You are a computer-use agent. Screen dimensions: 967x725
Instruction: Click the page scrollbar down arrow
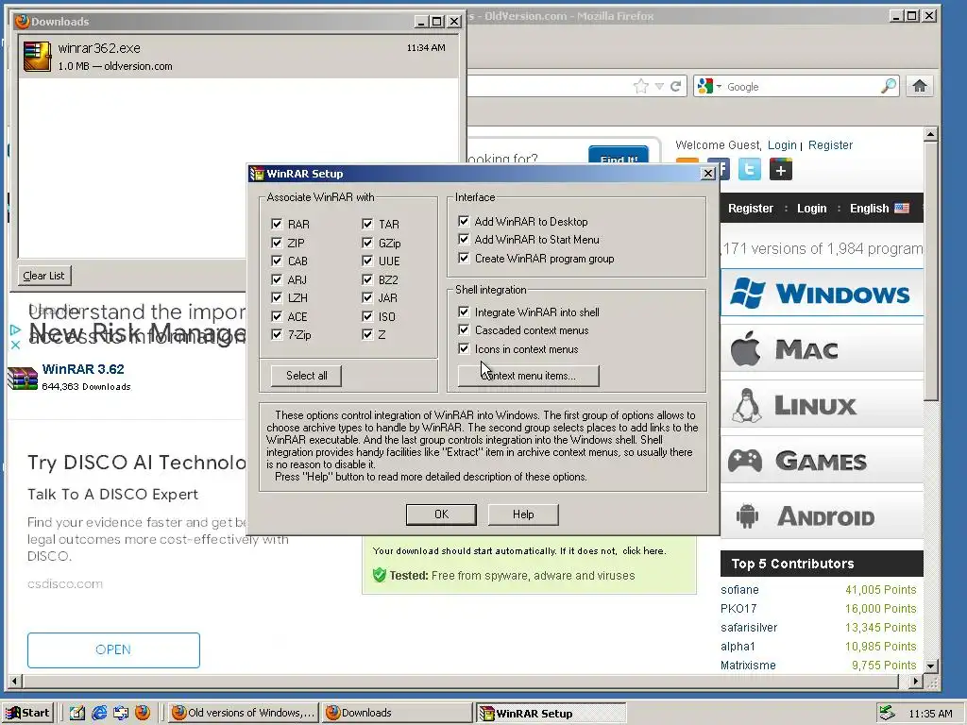point(930,666)
